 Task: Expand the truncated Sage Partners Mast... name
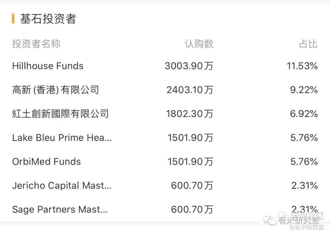[x=60, y=210]
